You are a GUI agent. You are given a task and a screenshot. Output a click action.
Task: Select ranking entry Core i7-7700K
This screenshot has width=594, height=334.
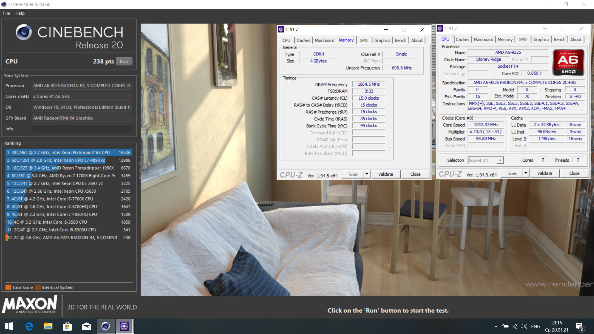69,199
